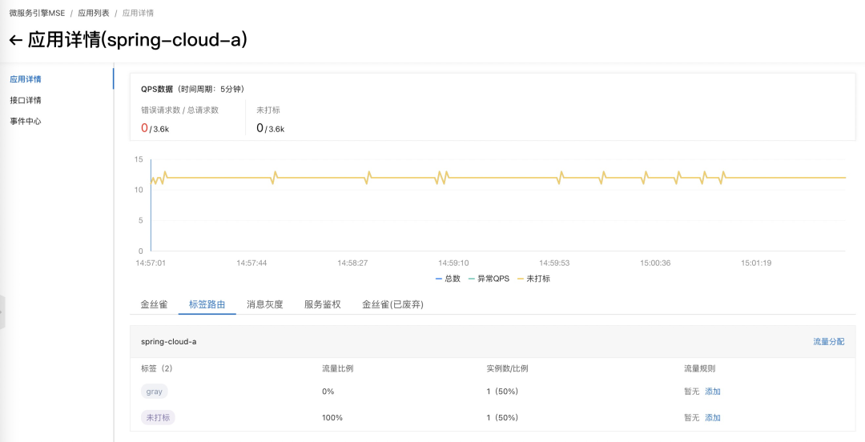Open 微服务引擎MSE breadcrumb link
865x442 pixels.
click(37, 13)
